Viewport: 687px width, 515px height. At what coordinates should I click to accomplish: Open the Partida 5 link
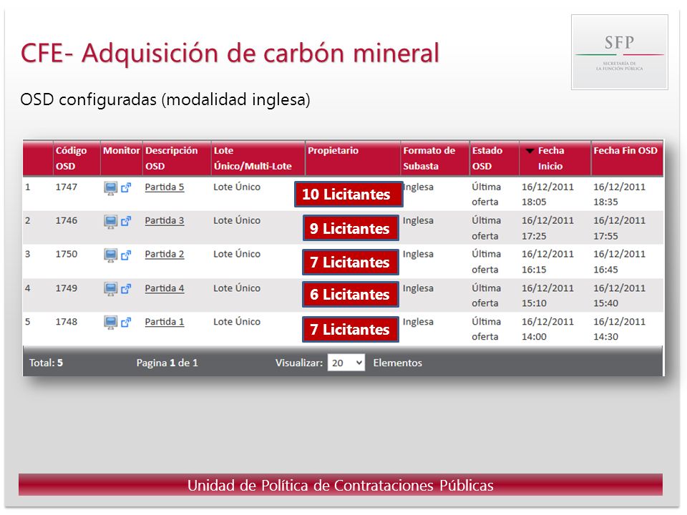tap(165, 187)
